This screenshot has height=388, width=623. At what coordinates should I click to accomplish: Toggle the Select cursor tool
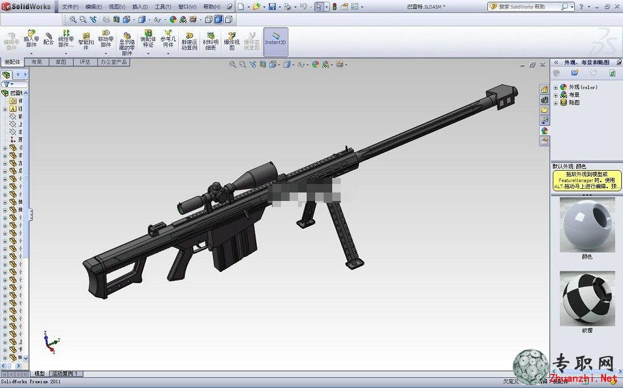[319, 7]
